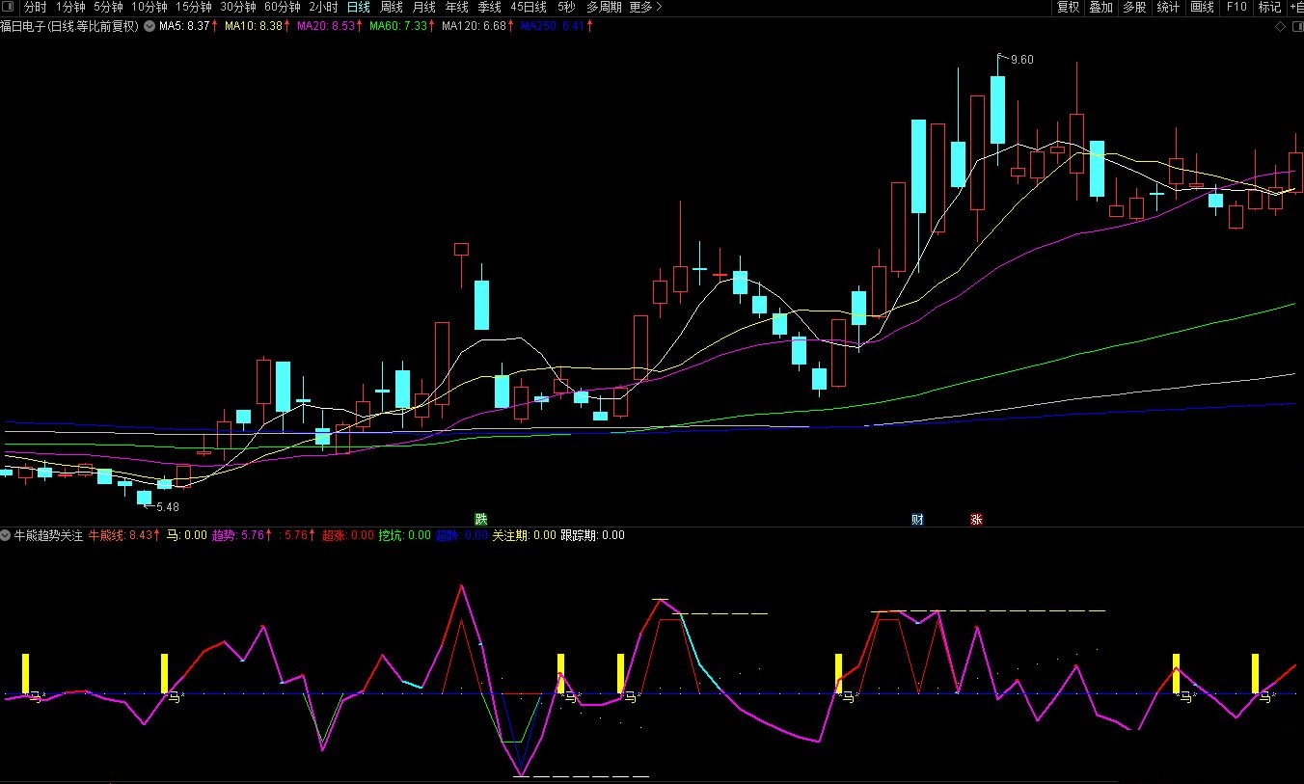
Task: Expand the 更多 more periods menu
Action: 645,7
